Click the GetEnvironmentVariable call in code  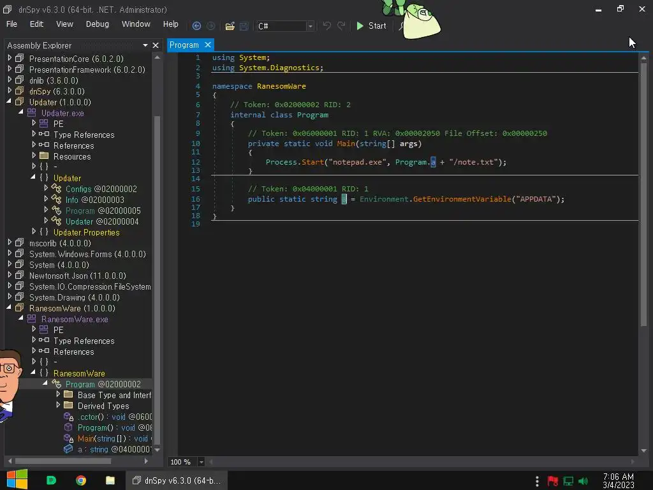(462, 199)
